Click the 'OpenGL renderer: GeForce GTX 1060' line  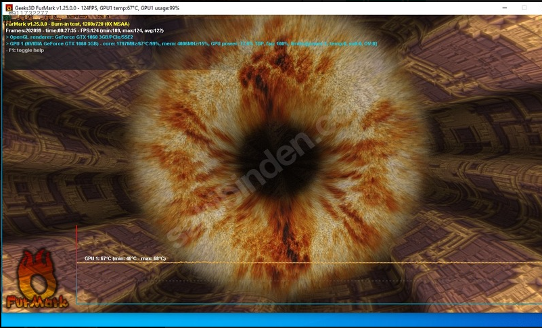click(70, 37)
